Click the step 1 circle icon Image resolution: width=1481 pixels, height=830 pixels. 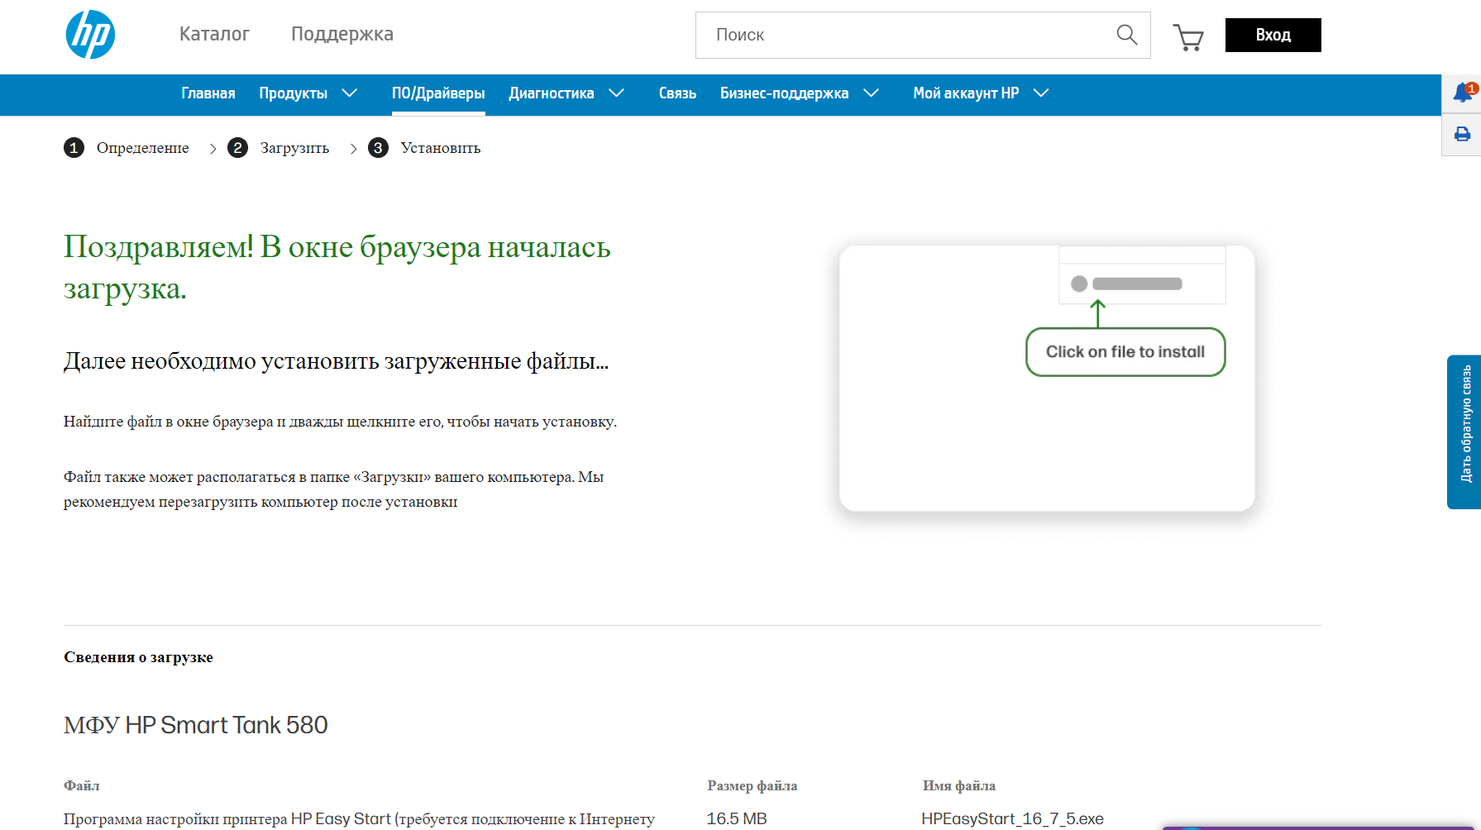point(74,148)
